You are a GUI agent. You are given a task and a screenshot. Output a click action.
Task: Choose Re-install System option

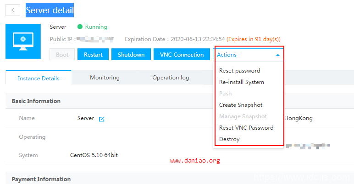(x=241, y=82)
